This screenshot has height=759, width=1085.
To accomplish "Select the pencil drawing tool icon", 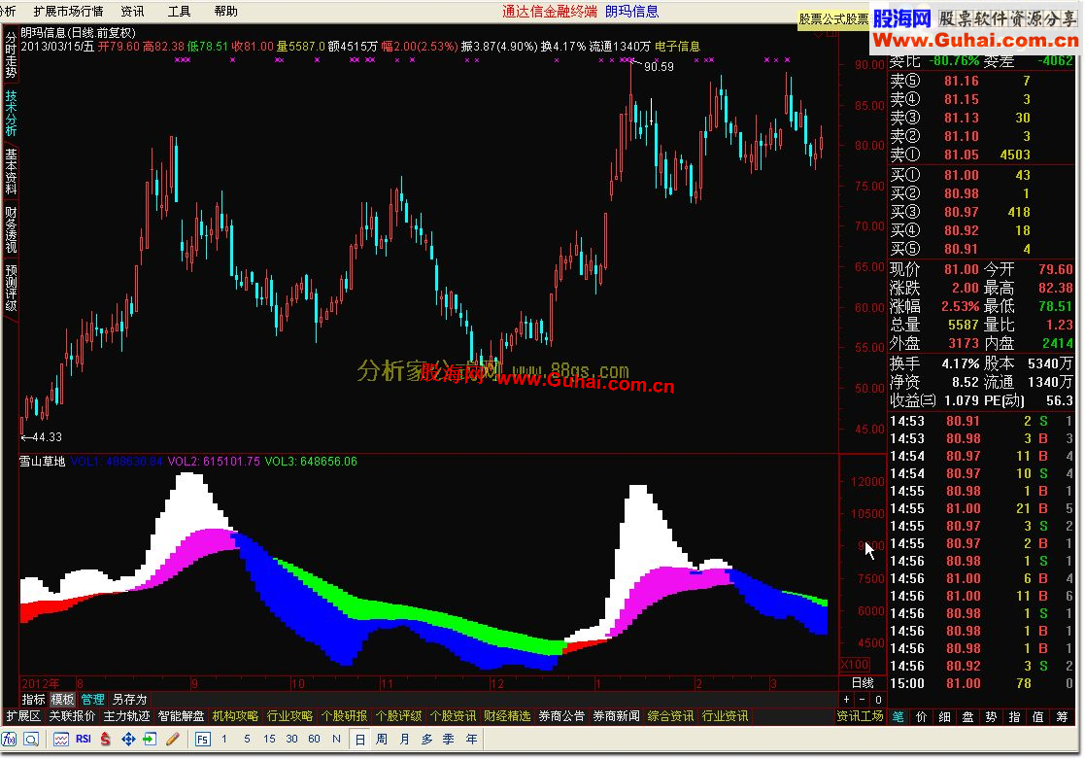I will click(x=173, y=739).
